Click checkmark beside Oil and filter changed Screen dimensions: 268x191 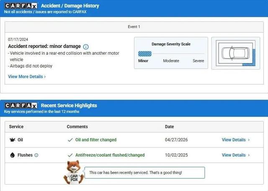click(70, 140)
